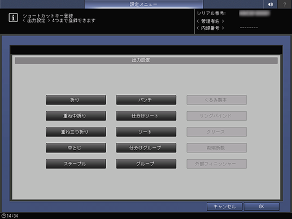Select the 重ね中折り button
Image resolution: width=292 pixels, height=219 pixels.
click(x=76, y=116)
